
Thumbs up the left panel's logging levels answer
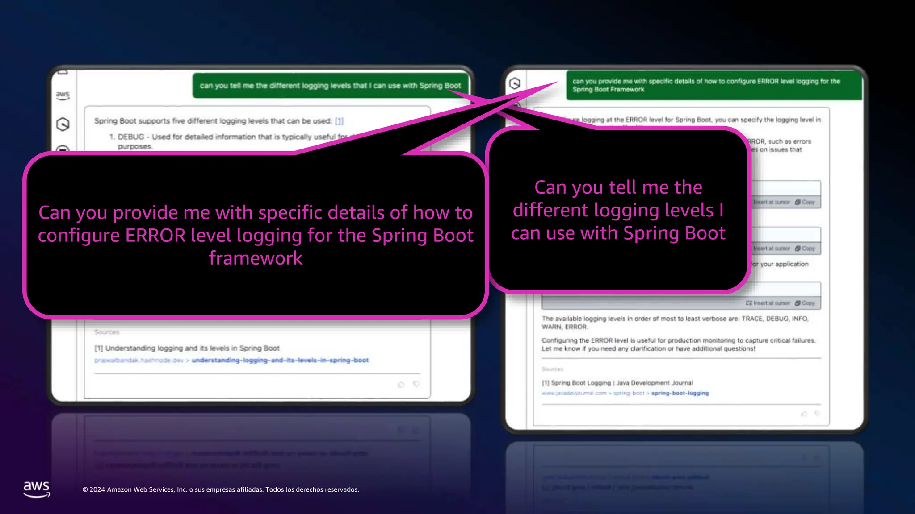(x=401, y=384)
